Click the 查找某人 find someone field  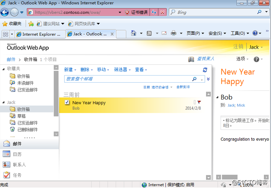click(x=206, y=59)
